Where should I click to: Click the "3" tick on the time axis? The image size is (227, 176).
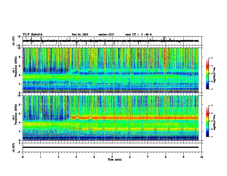coord(76,157)
